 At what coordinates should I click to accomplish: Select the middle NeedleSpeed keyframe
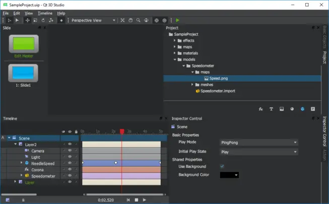click(116, 163)
